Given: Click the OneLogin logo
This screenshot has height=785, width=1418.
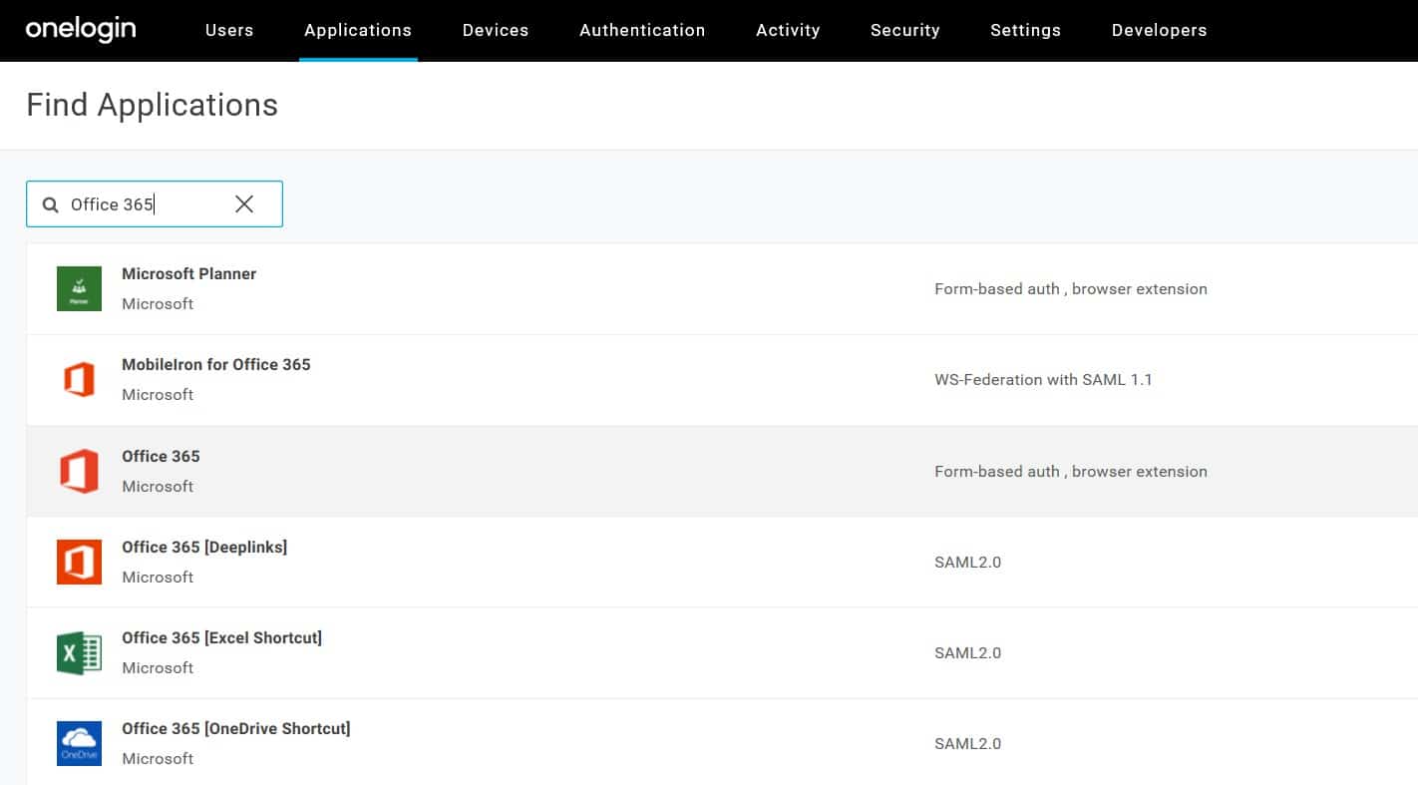Looking at the screenshot, I should (80, 30).
